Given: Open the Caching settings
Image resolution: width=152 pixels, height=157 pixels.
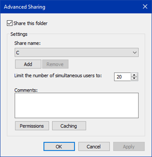Looking at the screenshot, I should pyautogui.click(x=69, y=126).
